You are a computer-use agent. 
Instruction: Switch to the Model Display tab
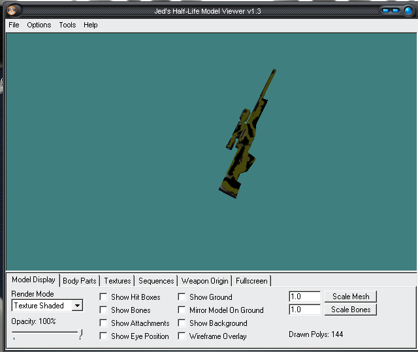[x=33, y=280]
